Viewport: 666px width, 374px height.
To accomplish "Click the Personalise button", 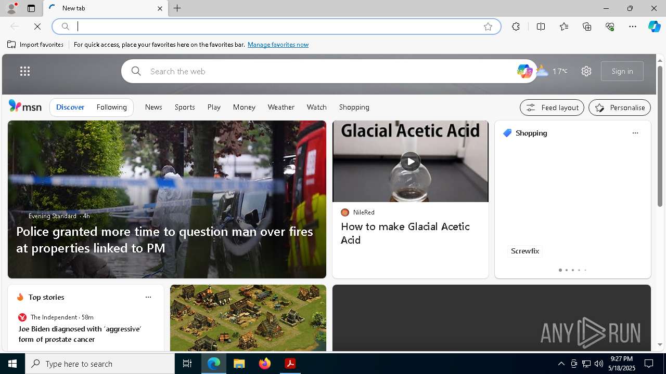I will [620, 108].
